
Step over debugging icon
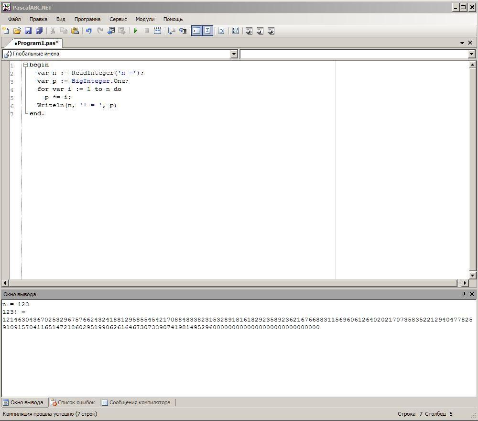tap(172, 31)
